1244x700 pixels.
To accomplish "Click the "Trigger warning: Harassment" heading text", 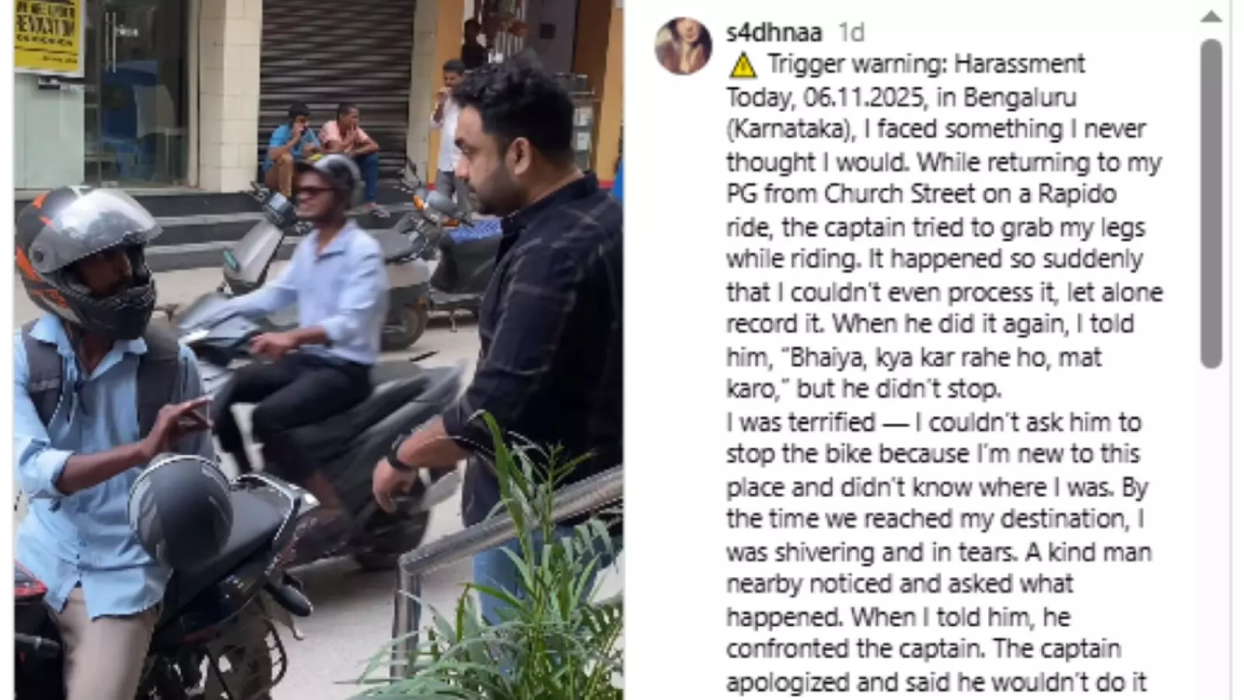I will coord(925,64).
